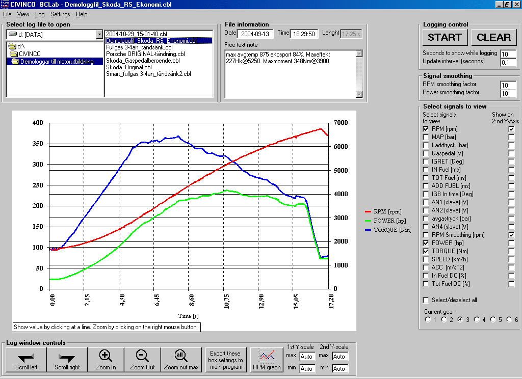Toggle RPM Smoothing second Y-axis checkbox

coord(512,235)
